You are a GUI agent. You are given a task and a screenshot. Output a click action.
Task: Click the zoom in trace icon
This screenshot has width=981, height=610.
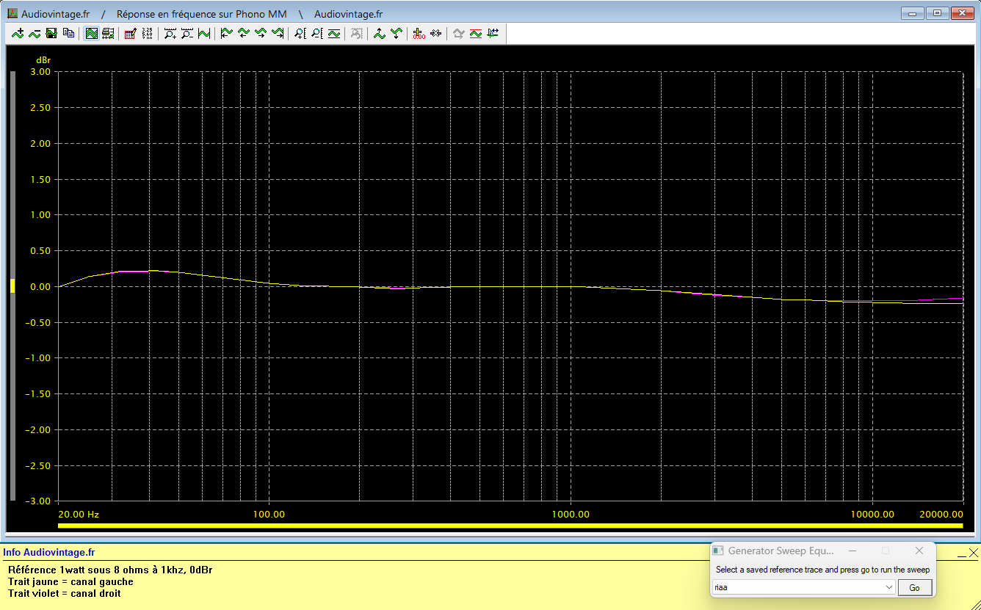coord(170,33)
